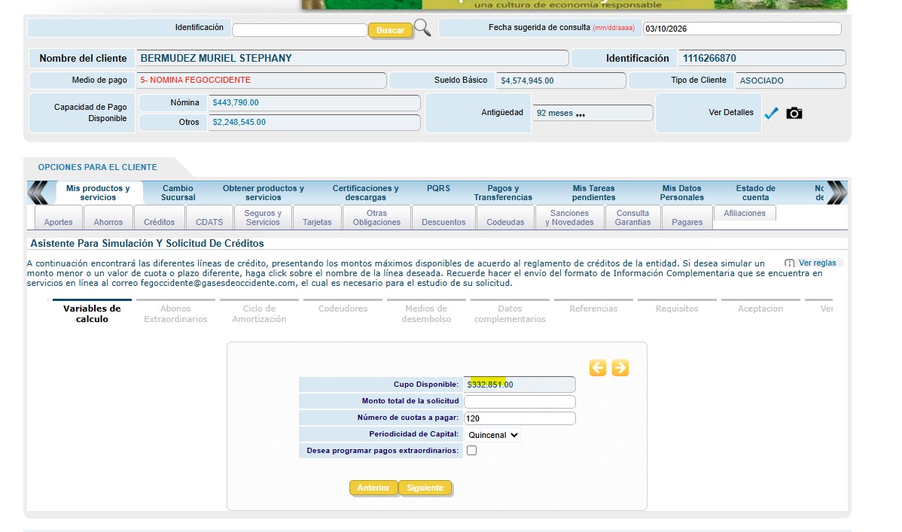
Task: Click the yellow right arrow icon
Action: coord(620,368)
